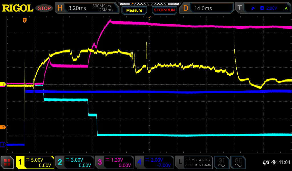Image resolution: width=292 pixels, height=171 pixels.
Task: Open horizontal timebase settings showing 3.20ms
Action: click(x=87, y=8)
